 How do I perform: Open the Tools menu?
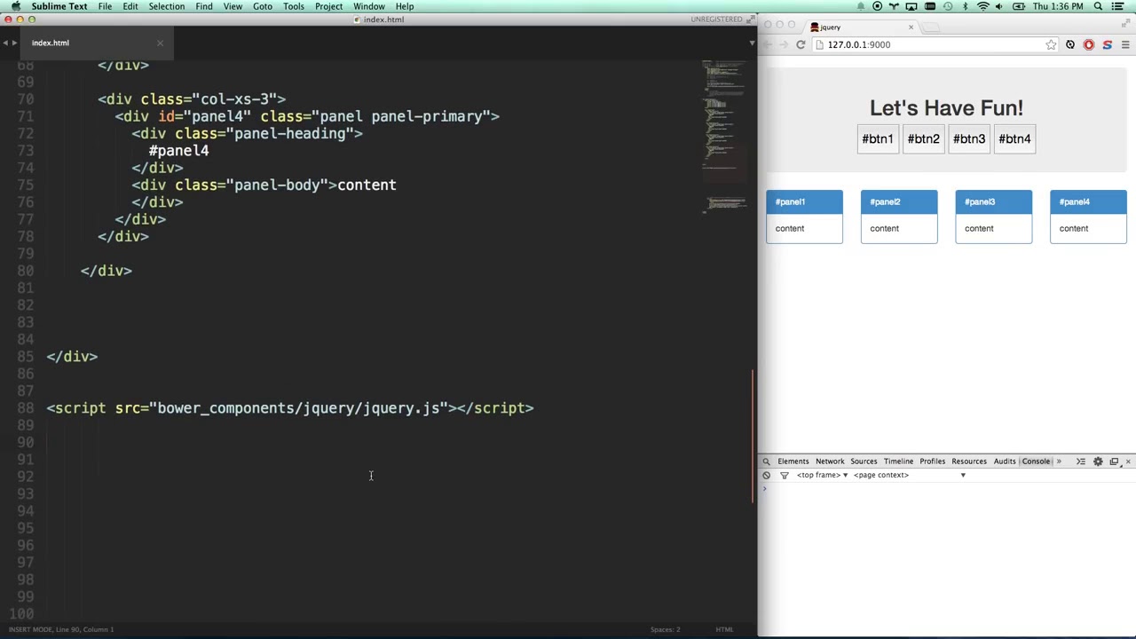[294, 6]
